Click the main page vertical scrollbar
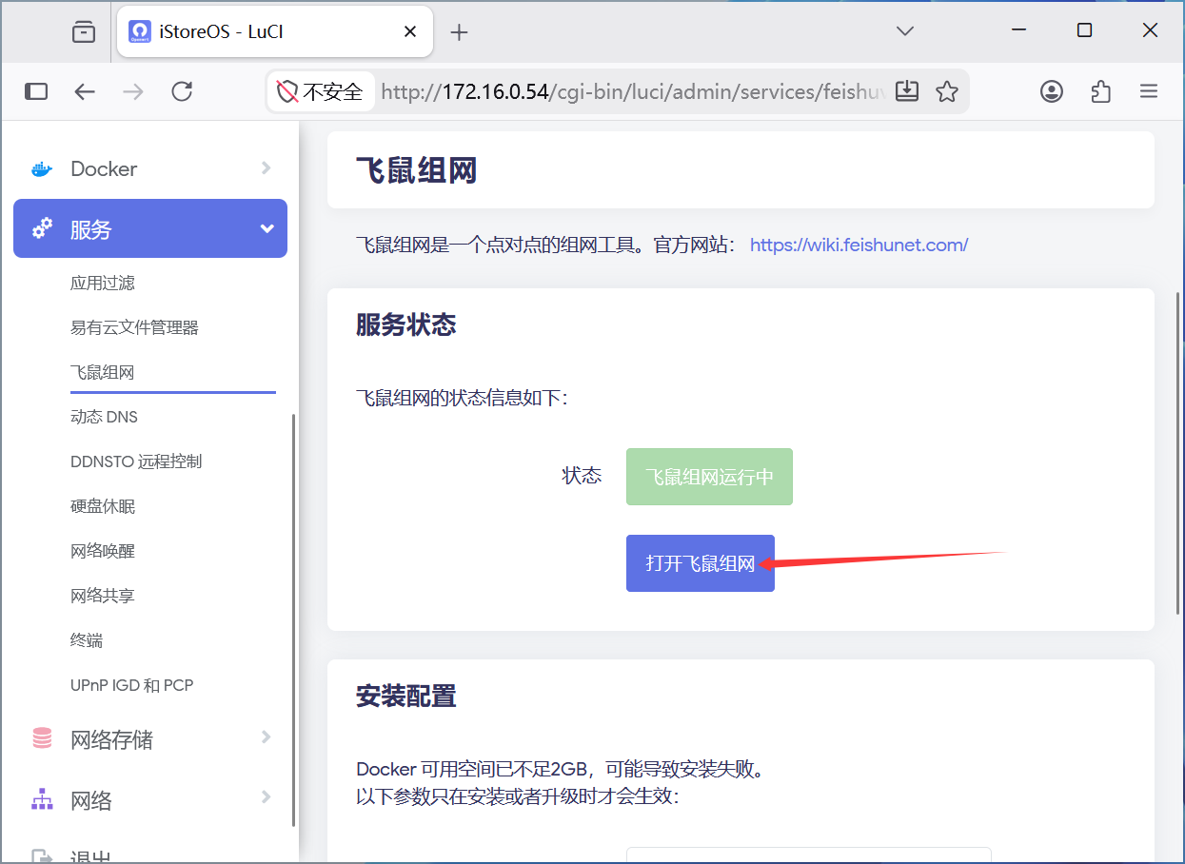 pos(1179,453)
